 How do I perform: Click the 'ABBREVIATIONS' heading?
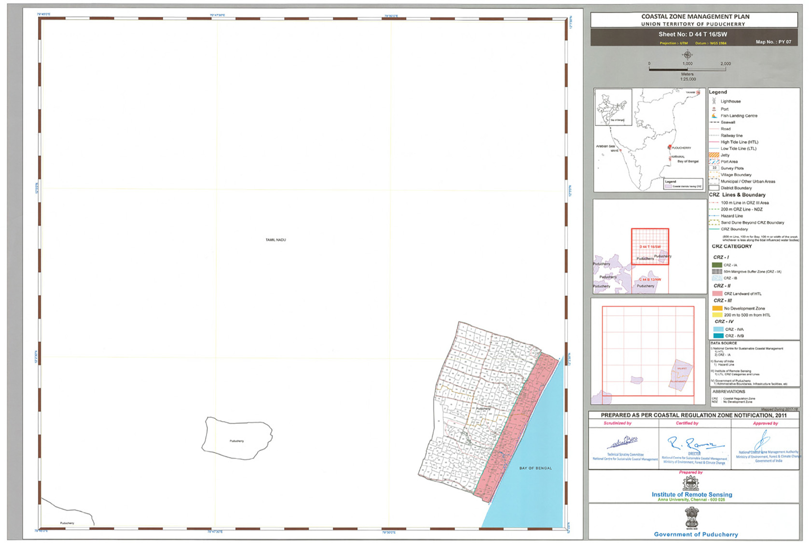[729, 392]
